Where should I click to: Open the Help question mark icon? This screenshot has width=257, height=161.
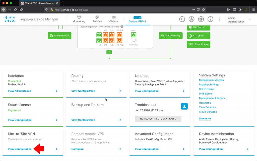click(x=210, y=19)
